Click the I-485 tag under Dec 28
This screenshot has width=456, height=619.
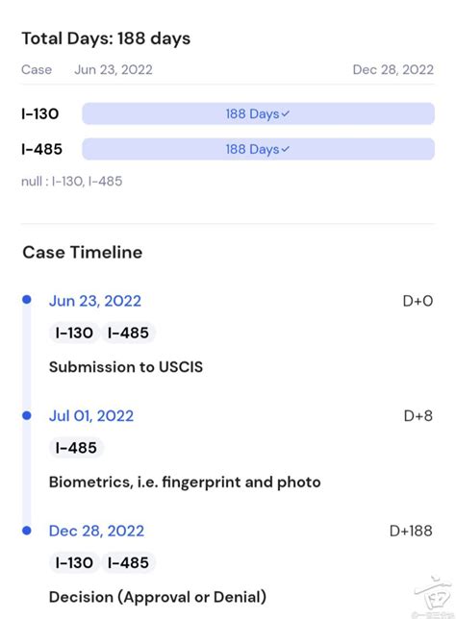tap(128, 563)
